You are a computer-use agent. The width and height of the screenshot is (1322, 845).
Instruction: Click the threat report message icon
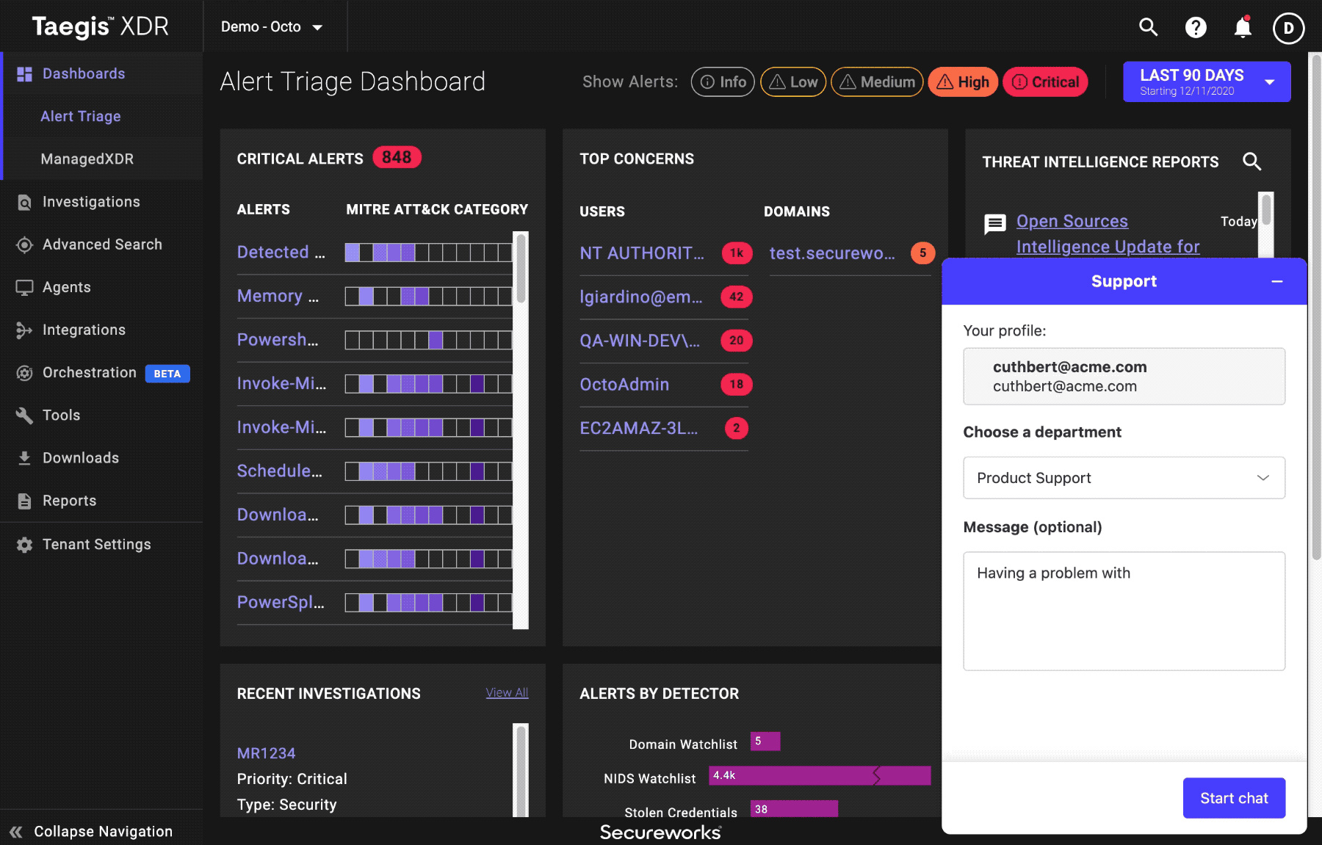point(995,224)
